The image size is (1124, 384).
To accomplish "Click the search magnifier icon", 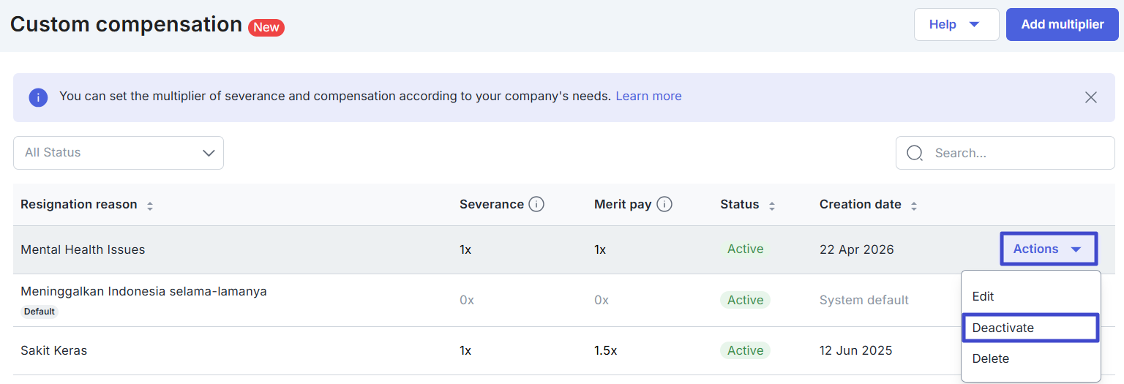I will coord(915,153).
